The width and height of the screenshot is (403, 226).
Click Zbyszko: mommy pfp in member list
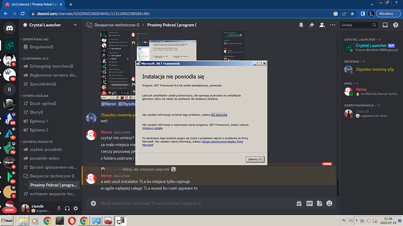coord(371,69)
